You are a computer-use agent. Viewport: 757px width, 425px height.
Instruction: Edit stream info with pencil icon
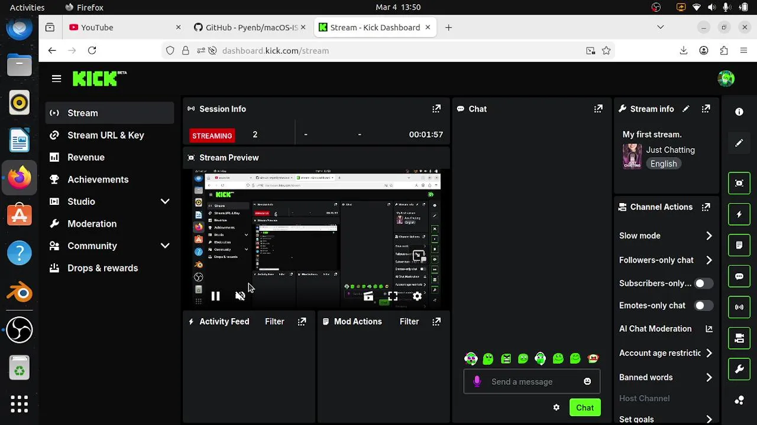tap(686, 109)
